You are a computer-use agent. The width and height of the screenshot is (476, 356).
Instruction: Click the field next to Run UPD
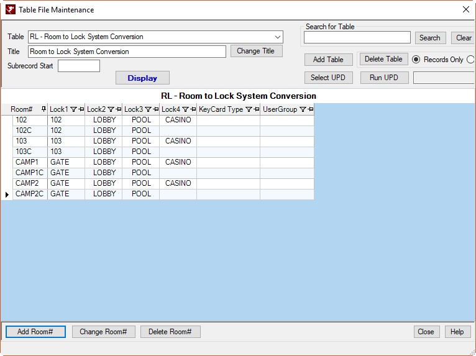pyautogui.click(x=444, y=78)
